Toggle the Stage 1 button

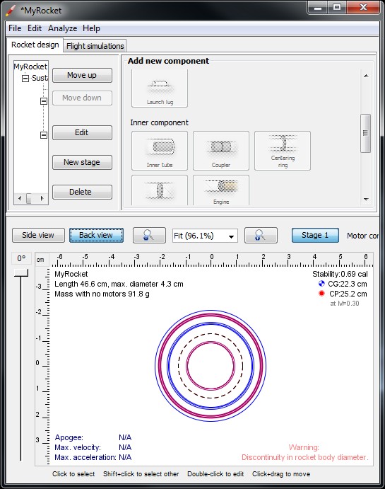tap(315, 235)
